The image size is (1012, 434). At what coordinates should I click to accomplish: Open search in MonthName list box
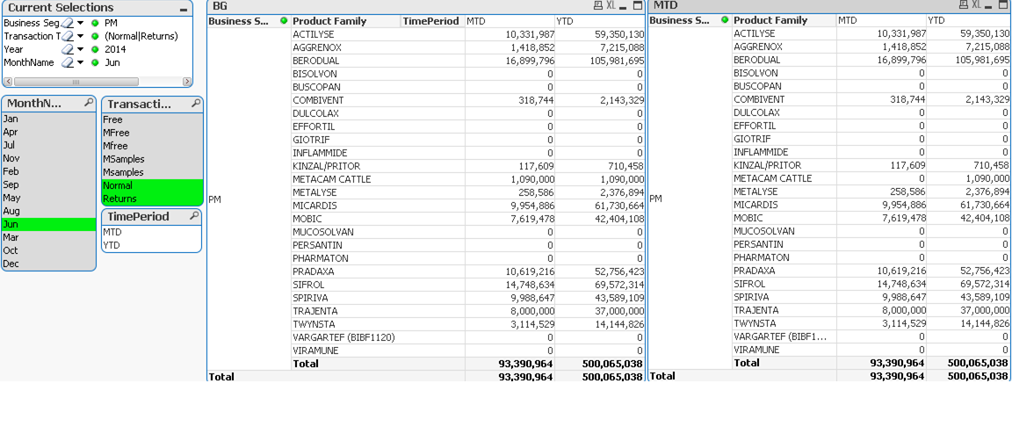(88, 104)
